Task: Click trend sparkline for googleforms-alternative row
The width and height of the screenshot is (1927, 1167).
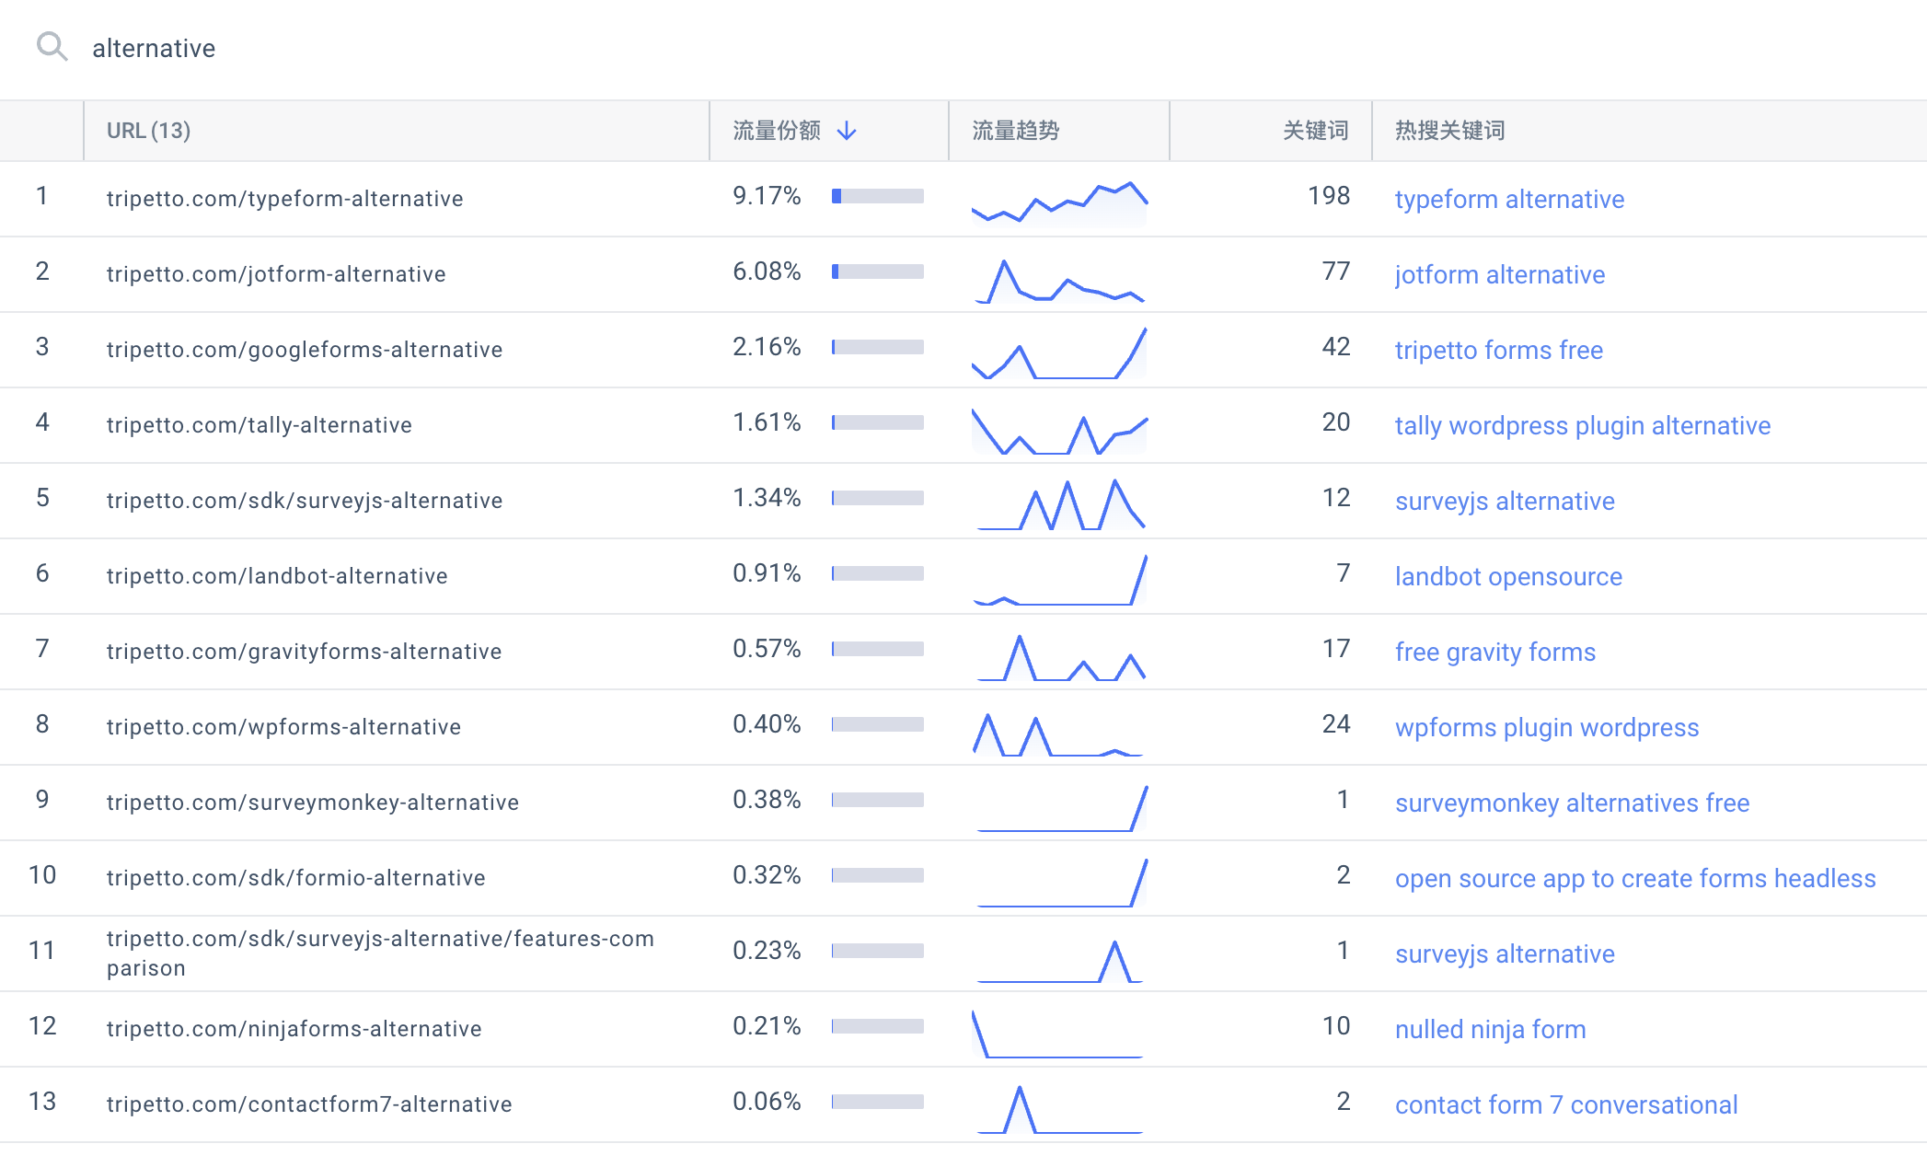Action: coord(1059,353)
